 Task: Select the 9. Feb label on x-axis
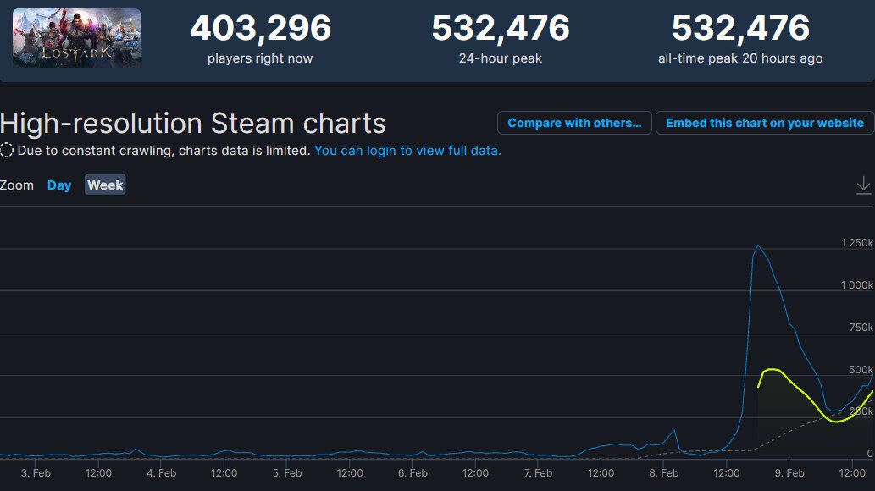(x=789, y=473)
